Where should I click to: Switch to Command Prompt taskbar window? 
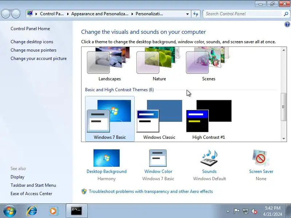click(77, 211)
